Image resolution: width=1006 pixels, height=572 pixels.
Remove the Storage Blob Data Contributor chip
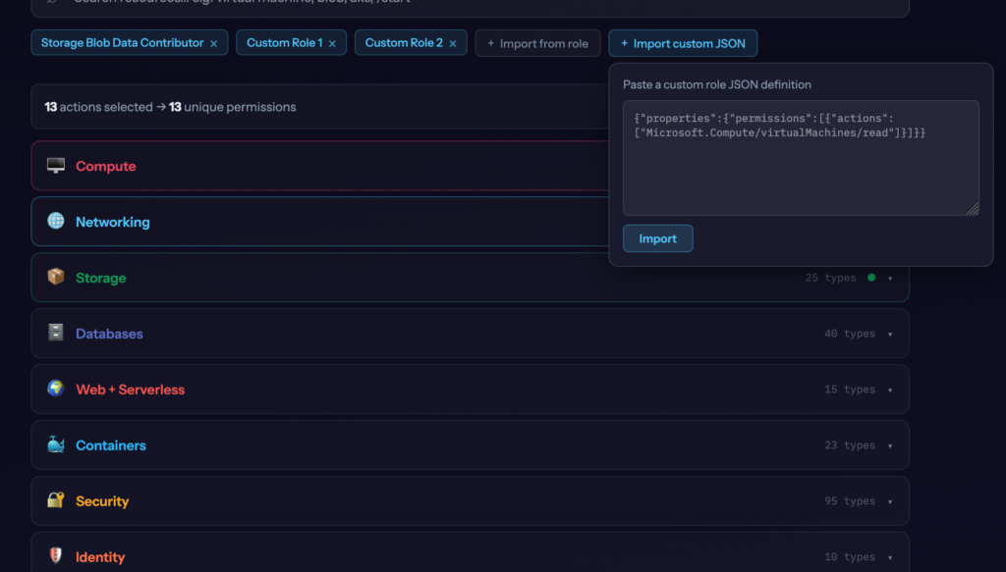(214, 44)
